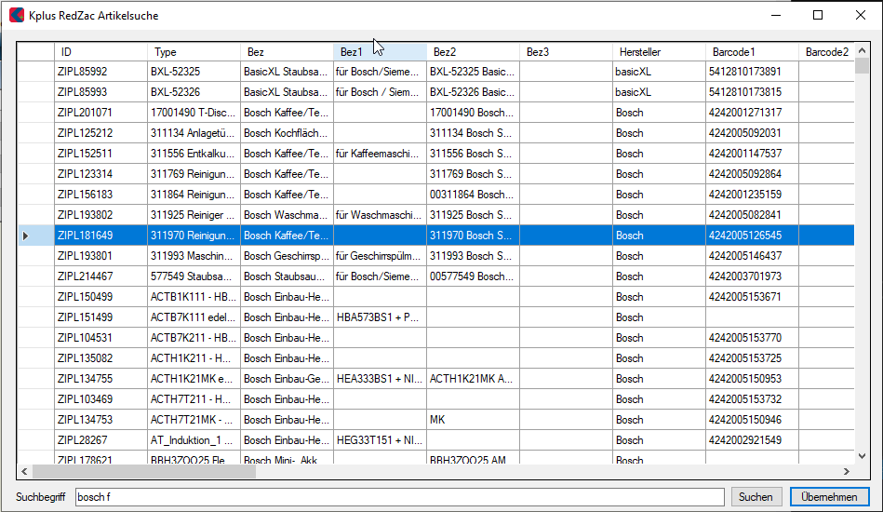Select the cell ZIPL193802
Screen dimensions: 883x512
tap(100, 215)
